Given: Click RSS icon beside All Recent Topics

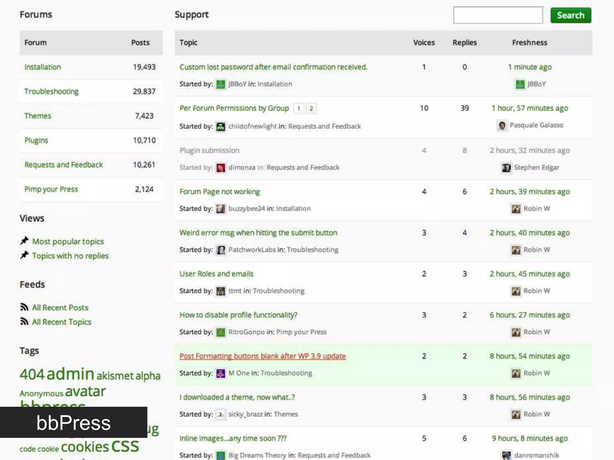Looking at the screenshot, I should pos(24,322).
